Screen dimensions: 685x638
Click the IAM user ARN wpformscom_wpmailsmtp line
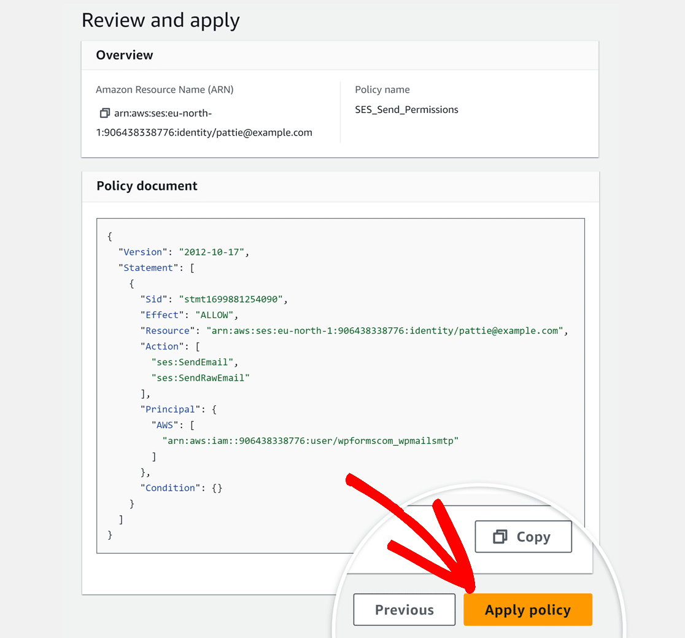click(x=310, y=441)
